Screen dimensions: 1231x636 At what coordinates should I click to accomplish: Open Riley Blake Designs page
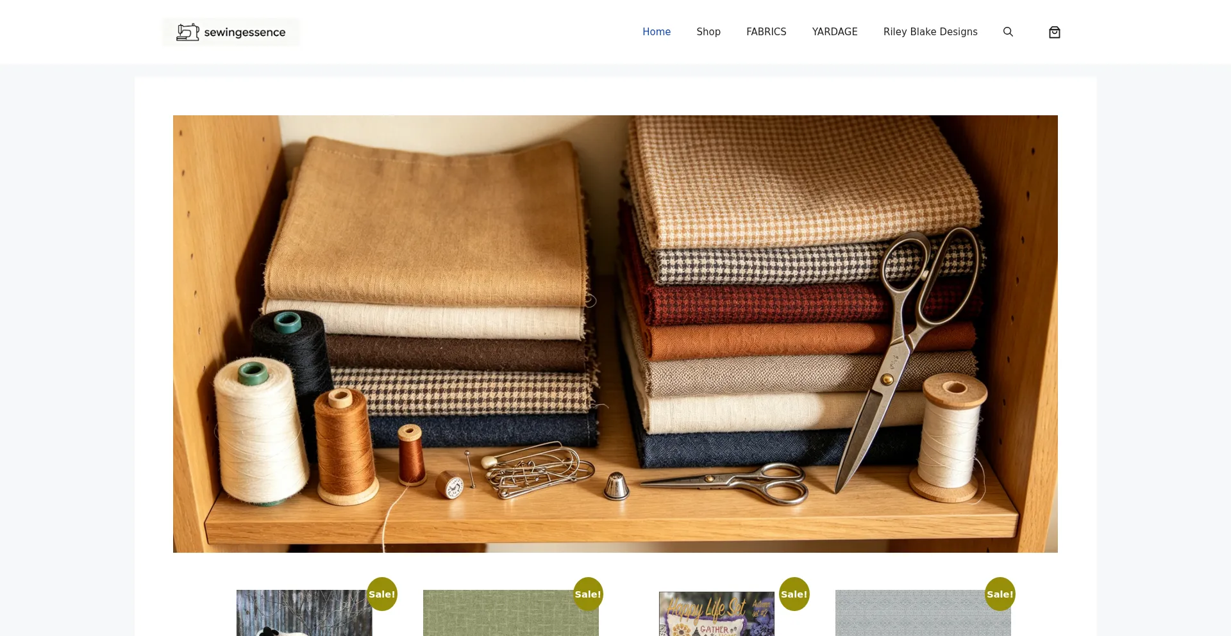coord(930,32)
